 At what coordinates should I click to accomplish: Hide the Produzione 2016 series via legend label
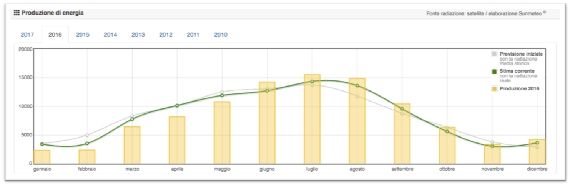pos(519,88)
